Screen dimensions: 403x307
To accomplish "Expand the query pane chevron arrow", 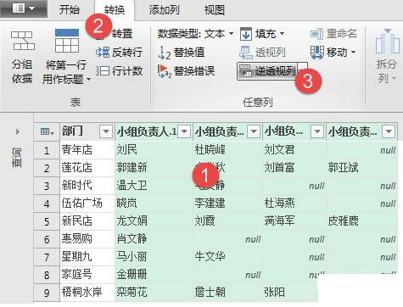I will tap(17, 131).
